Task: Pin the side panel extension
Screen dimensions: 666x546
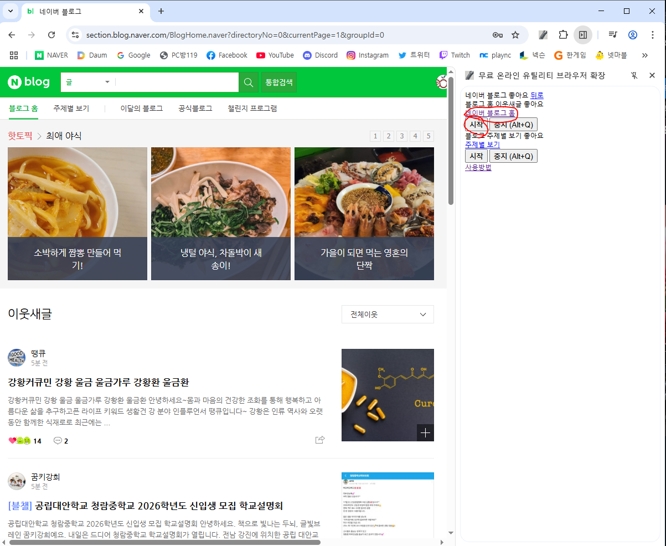Action: (634, 75)
